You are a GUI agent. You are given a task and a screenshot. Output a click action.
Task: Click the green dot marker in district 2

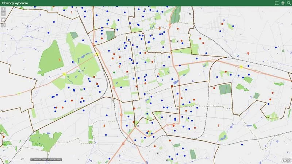click(x=114, y=72)
